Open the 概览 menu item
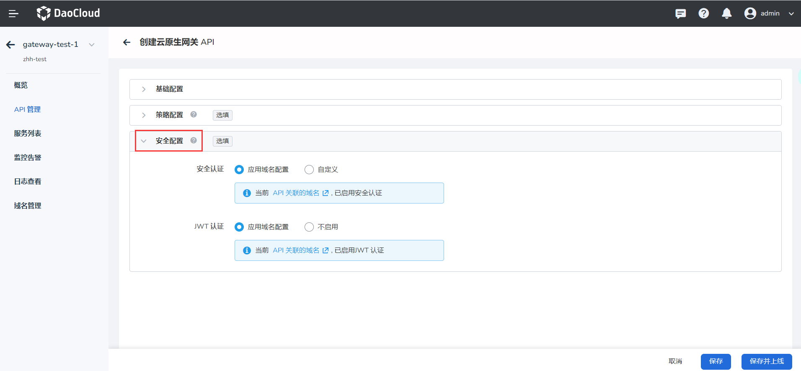This screenshot has width=801, height=371. click(x=21, y=85)
